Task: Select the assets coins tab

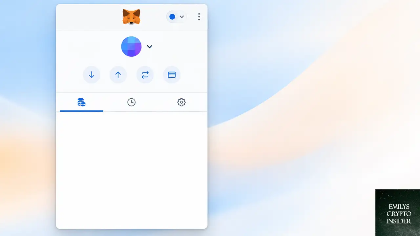Action: (x=81, y=102)
